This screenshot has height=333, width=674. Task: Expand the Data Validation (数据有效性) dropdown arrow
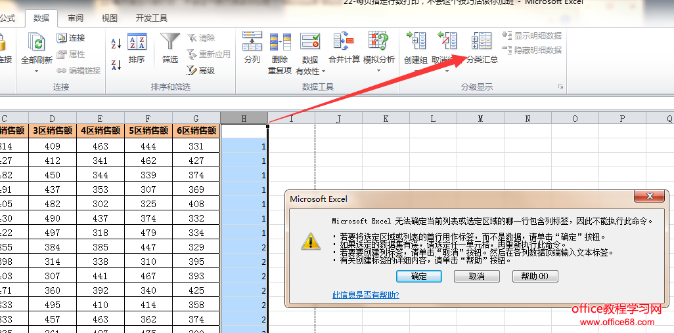pos(324,71)
